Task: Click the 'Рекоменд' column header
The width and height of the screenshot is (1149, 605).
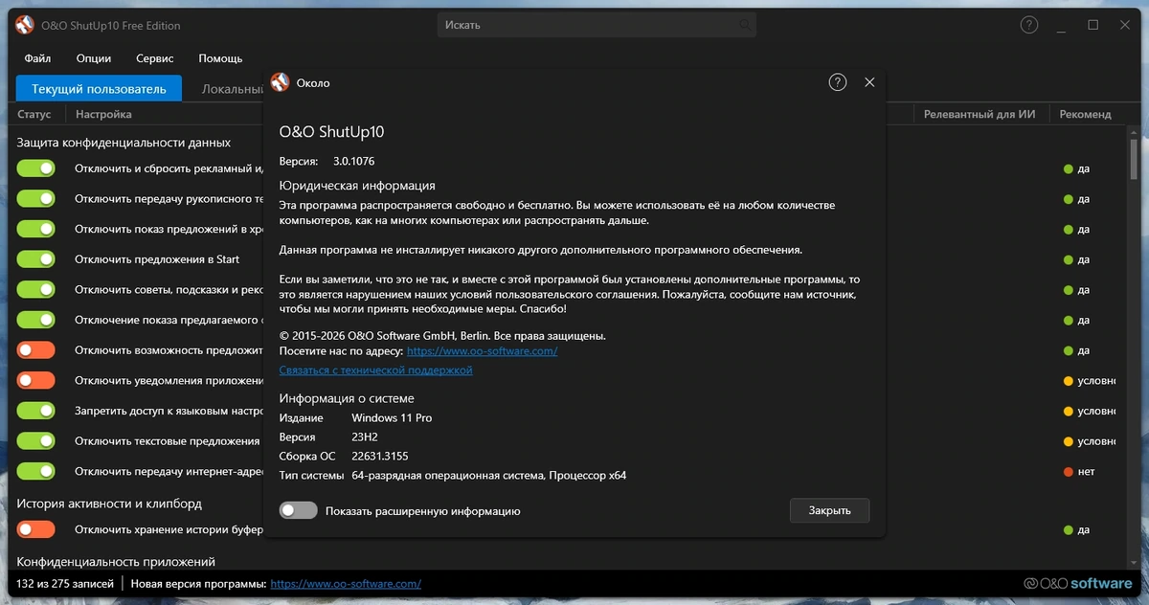Action: tap(1085, 114)
